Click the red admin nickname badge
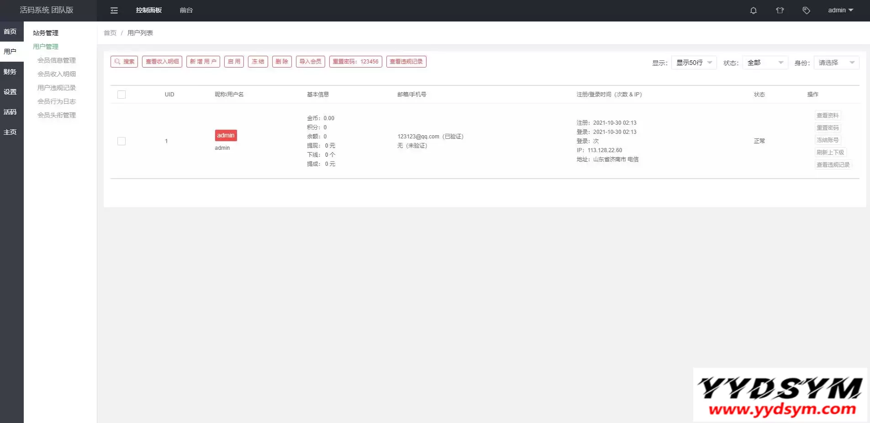The width and height of the screenshot is (870, 423). [x=226, y=135]
